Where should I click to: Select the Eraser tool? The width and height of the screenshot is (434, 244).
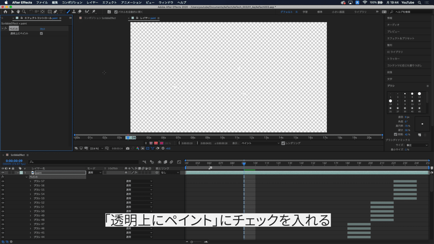point(79,12)
